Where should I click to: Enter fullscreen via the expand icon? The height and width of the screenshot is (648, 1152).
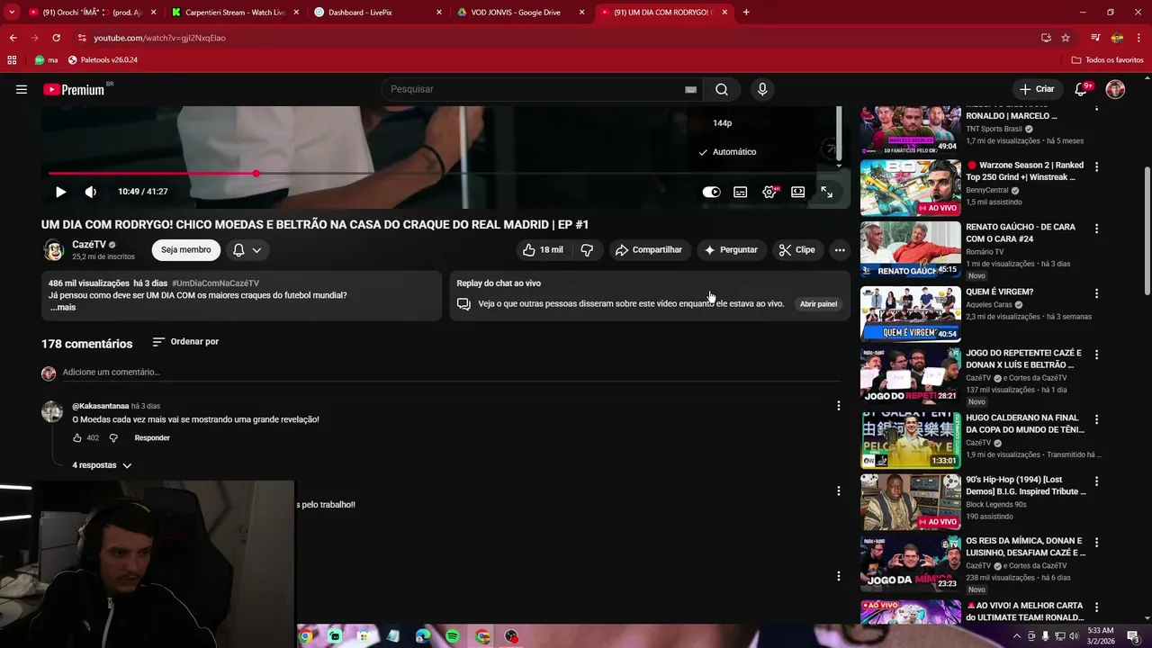coord(826,192)
